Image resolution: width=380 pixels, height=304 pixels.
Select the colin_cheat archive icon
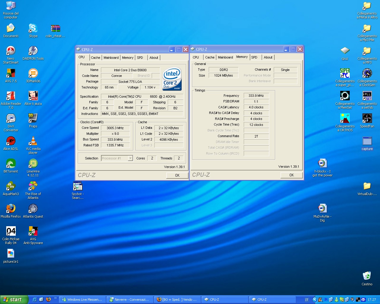click(55, 28)
